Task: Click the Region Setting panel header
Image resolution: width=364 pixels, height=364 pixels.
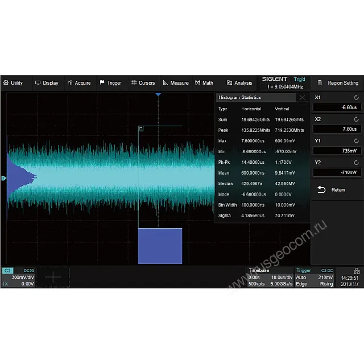Action: click(x=337, y=83)
